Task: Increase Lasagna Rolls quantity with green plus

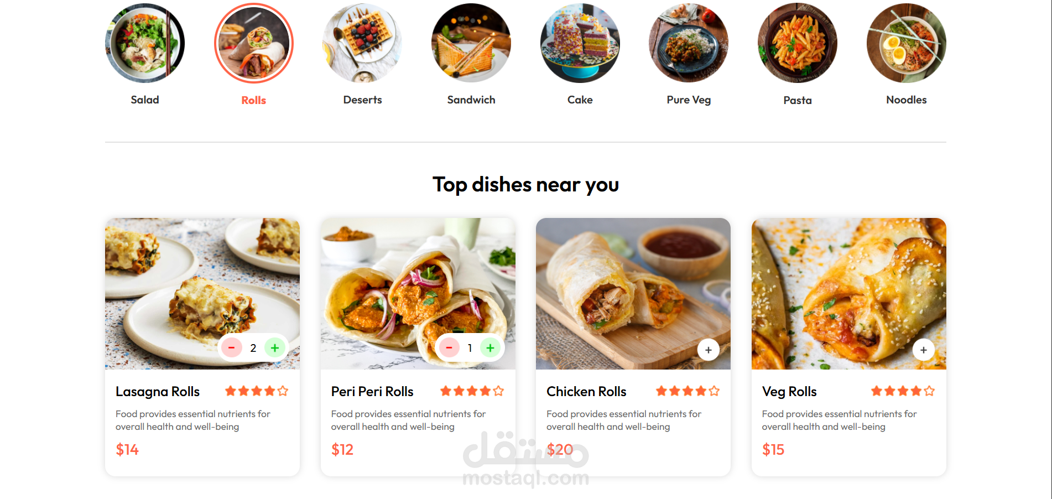Action: click(275, 348)
